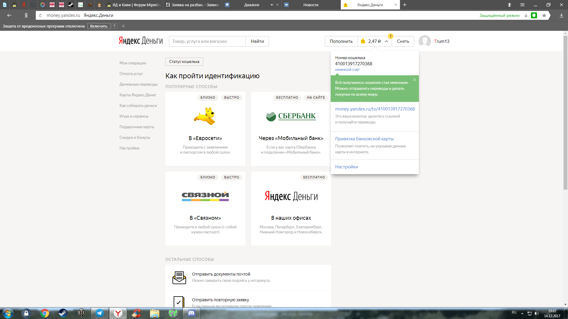
Task: Click the mail envelope icon for sending documents
Action: click(179, 278)
